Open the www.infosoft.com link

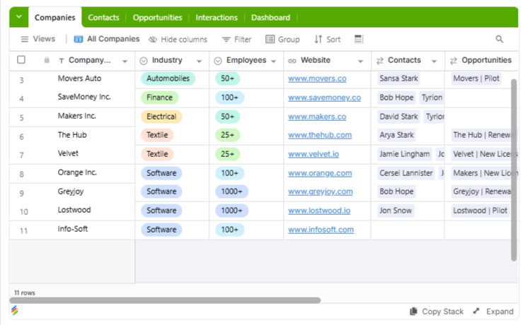pos(321,230)
